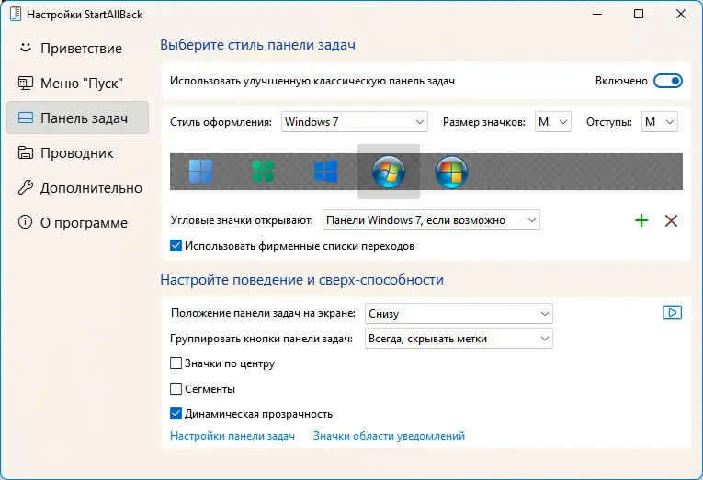703x480 pixels.
Task: Open the Дополнительно section
Action: [x=77, y=187]
